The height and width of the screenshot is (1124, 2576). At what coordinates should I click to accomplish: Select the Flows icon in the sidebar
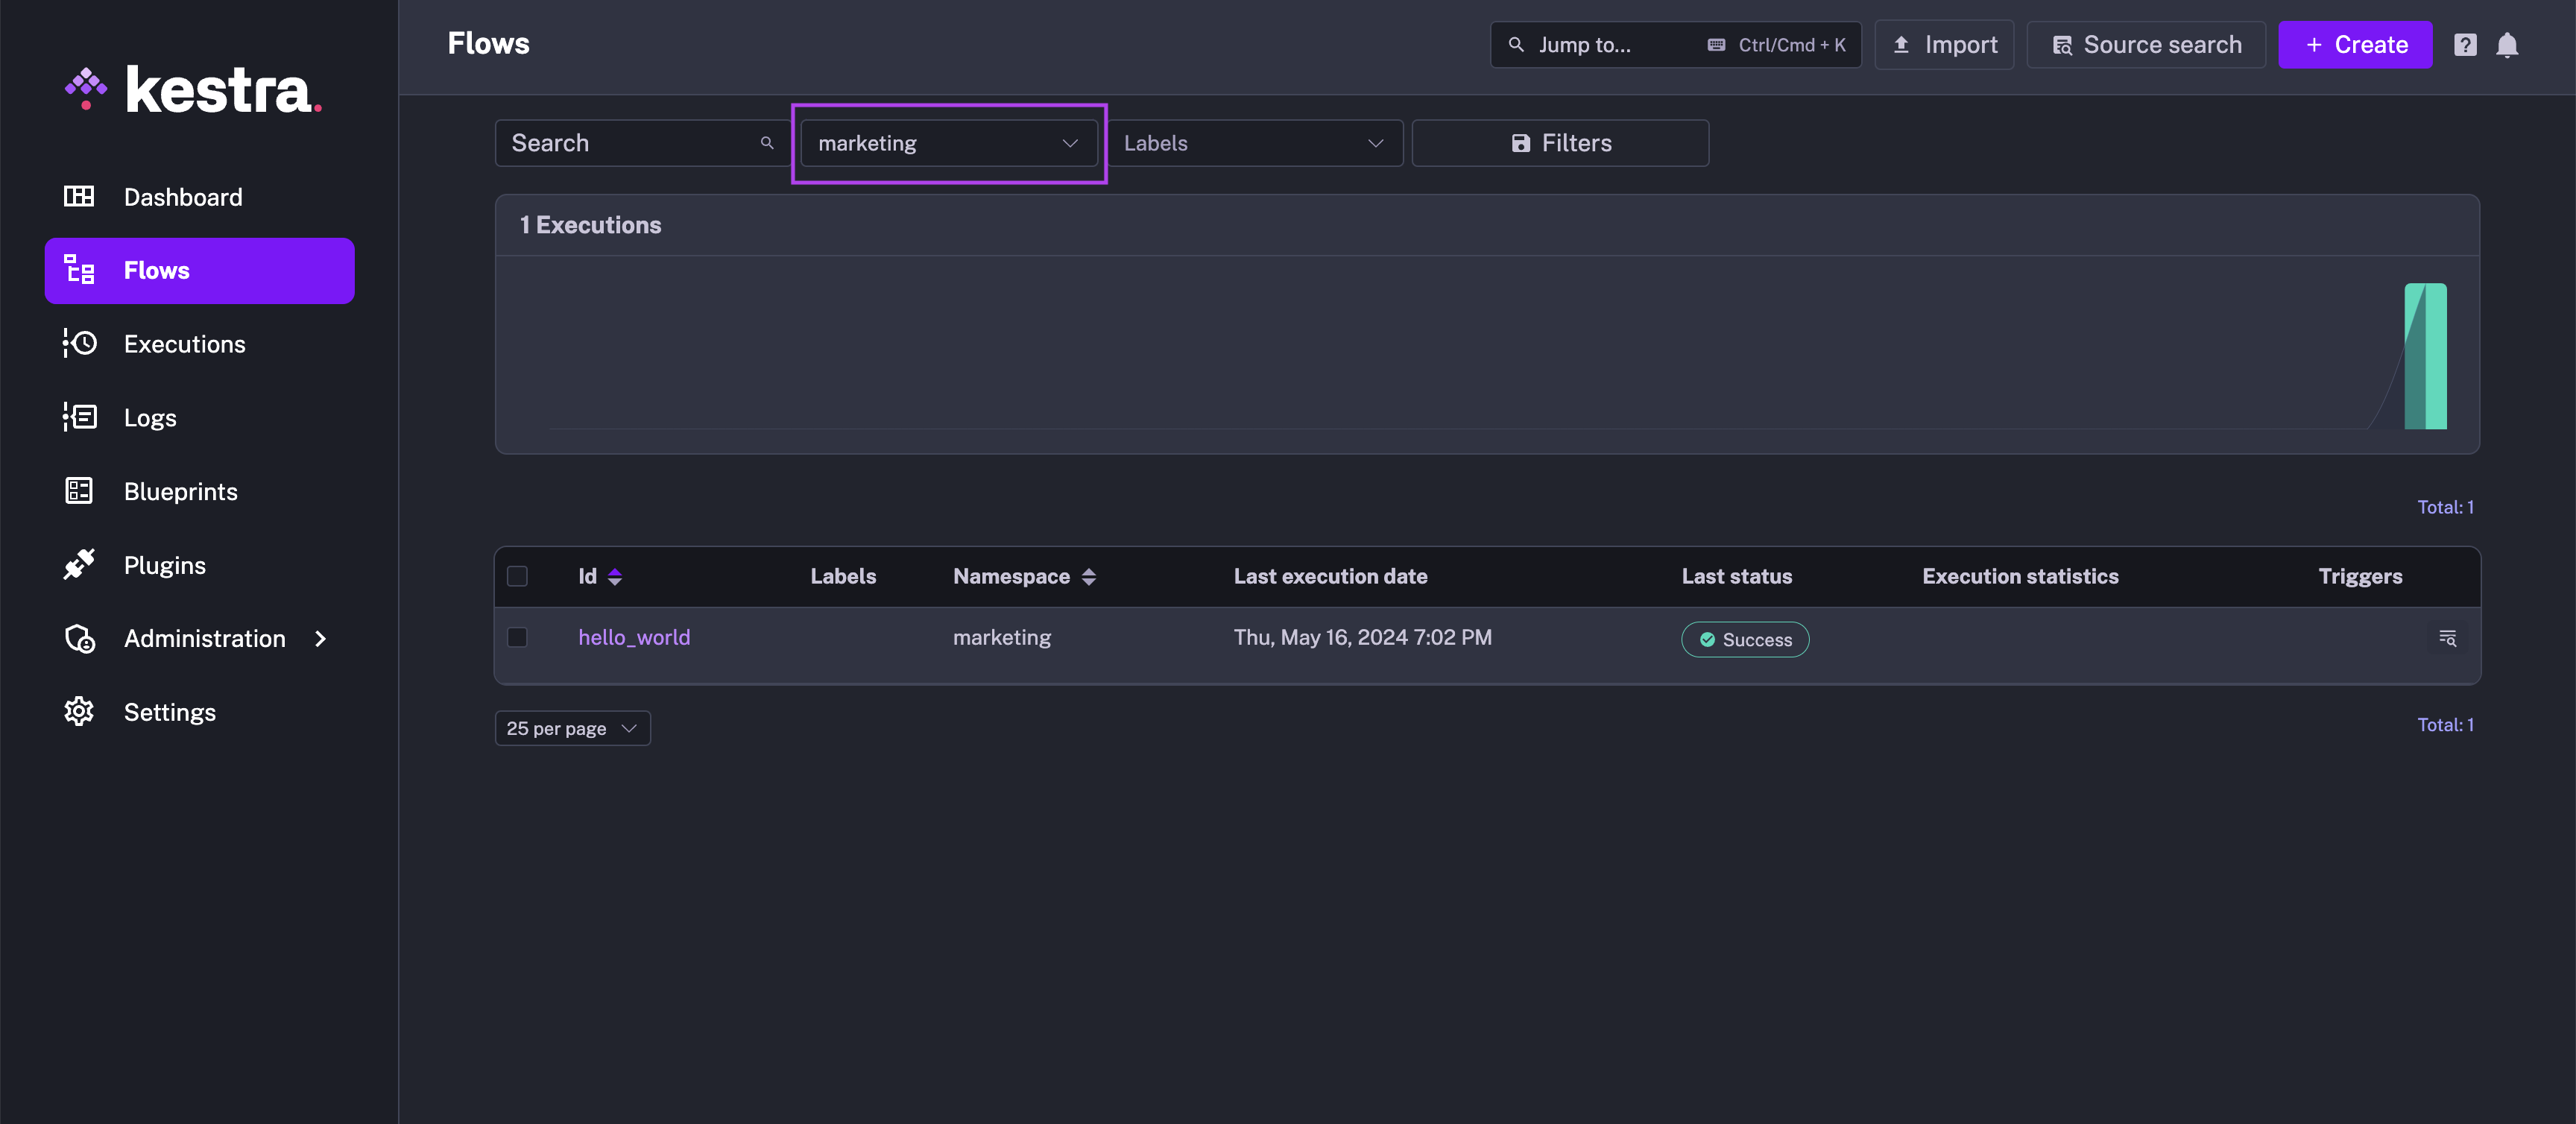pyautogui.click(x=80, y=270)
